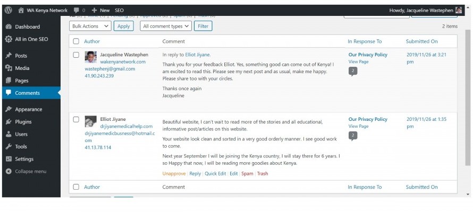Screen dimensions: 473x212
Task: Click the Filter button
Action: click(203, 26)
